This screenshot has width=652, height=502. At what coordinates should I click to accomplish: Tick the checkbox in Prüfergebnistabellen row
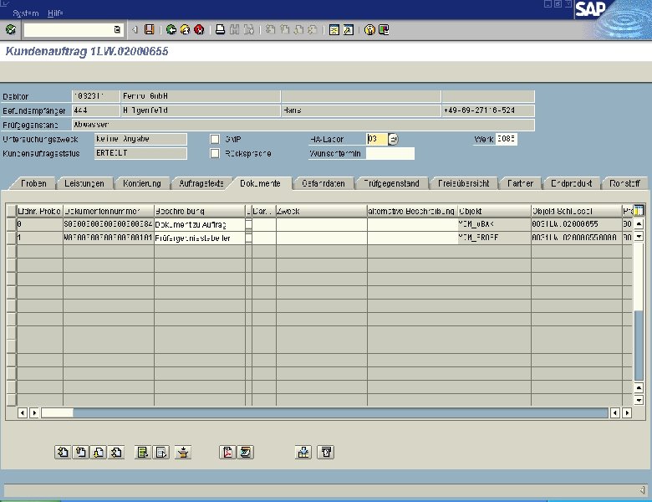[x=248, y=238]
